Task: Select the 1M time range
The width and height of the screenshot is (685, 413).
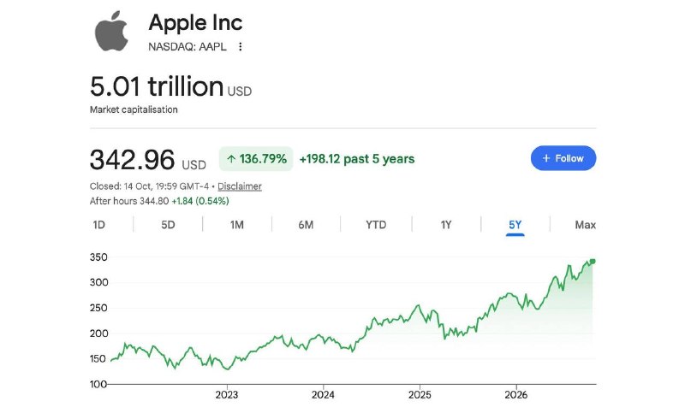Action: pyautogui.click(x=237, y=225)
